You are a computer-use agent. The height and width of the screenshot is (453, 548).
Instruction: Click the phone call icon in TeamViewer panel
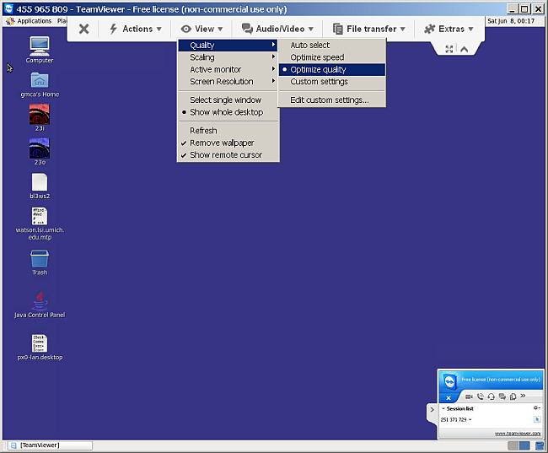[x=481, y=396]
